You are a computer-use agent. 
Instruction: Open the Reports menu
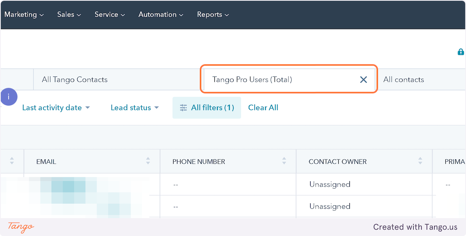(x=213, y=14)
